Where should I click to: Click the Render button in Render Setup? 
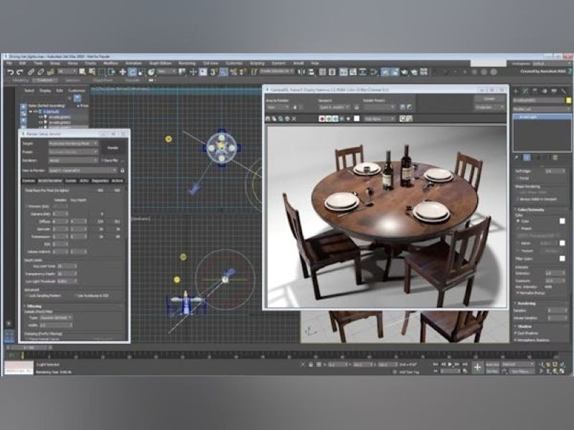click(113, 148)
